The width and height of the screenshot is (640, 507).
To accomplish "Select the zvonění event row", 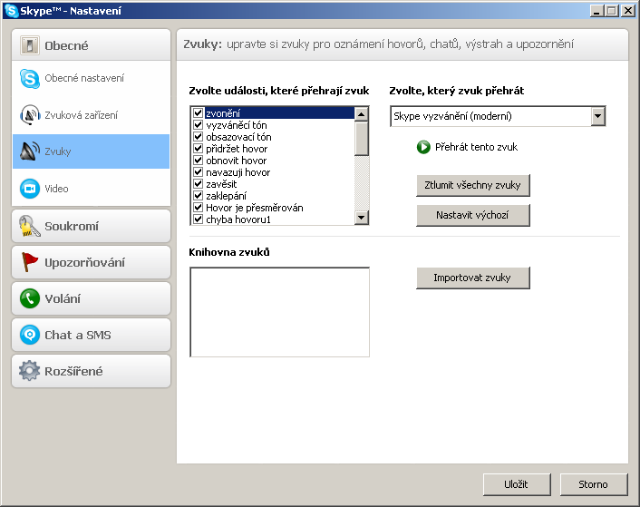I will 273,113.
